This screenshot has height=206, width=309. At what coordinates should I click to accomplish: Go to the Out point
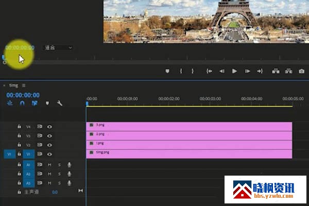(x=260, y=71)
